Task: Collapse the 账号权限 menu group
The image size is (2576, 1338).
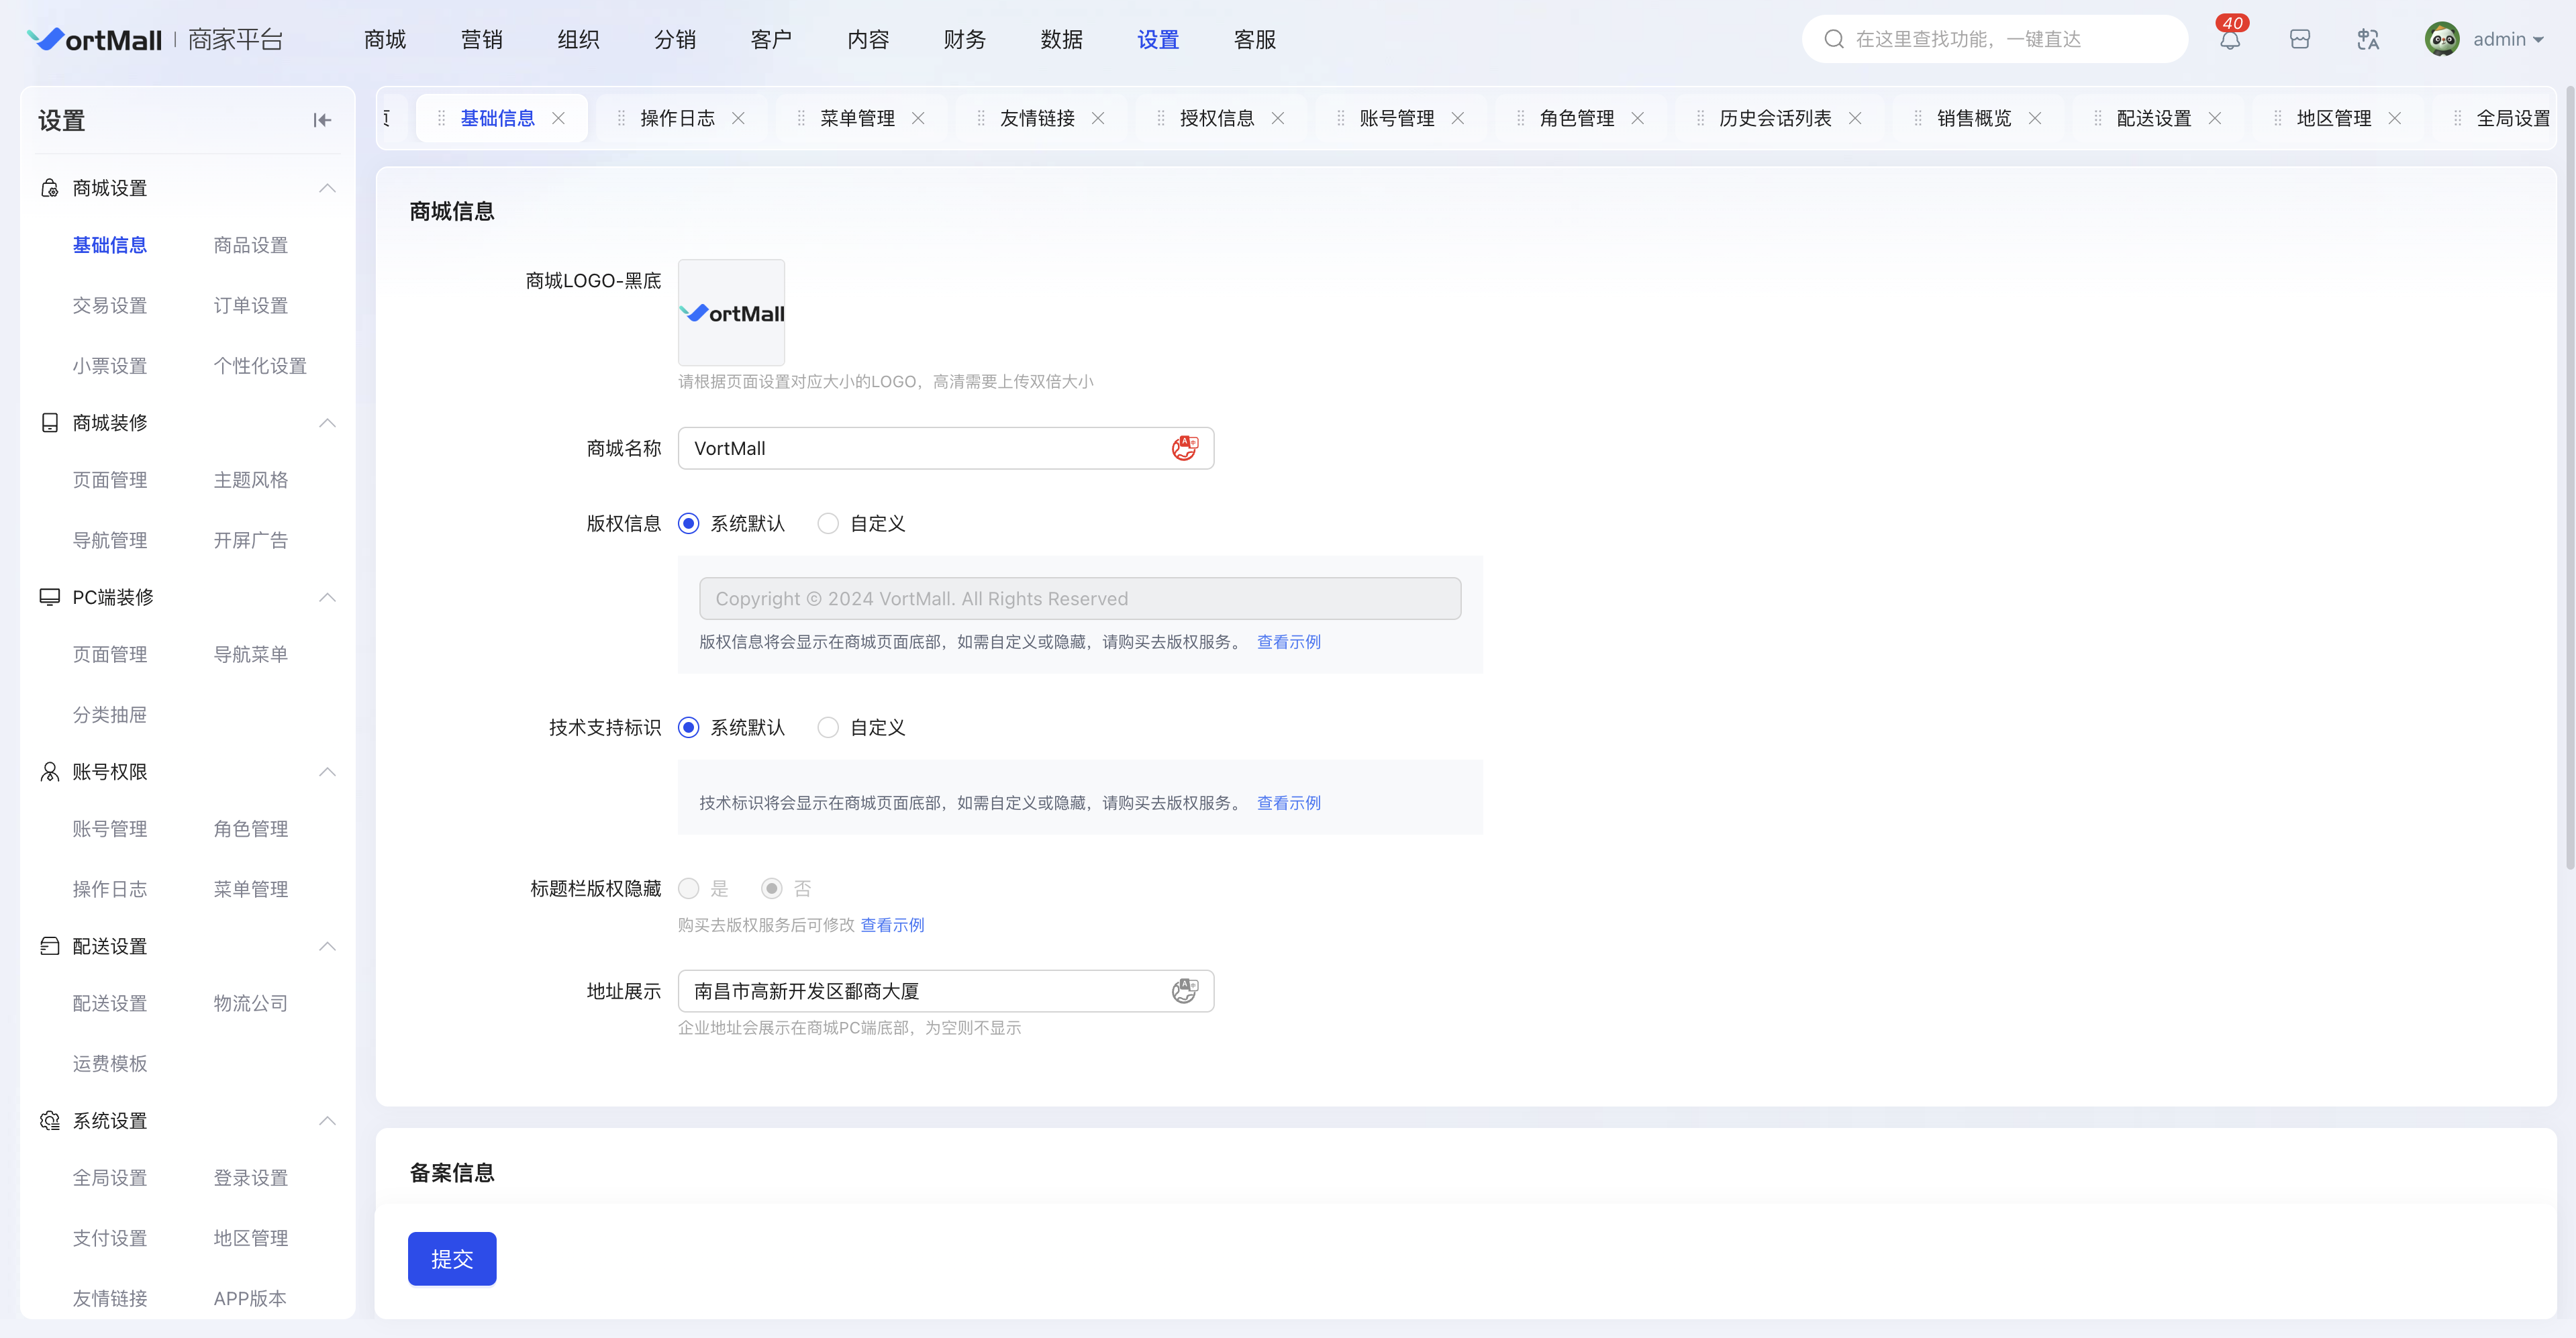Action: click(x=327, y=771)
